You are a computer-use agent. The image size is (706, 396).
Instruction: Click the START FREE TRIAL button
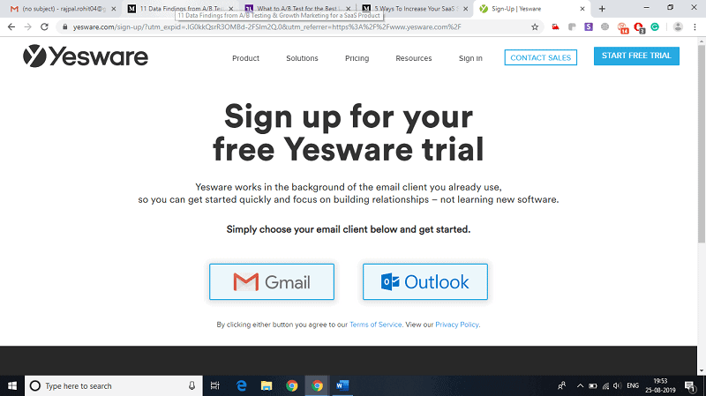coord(636,56)
